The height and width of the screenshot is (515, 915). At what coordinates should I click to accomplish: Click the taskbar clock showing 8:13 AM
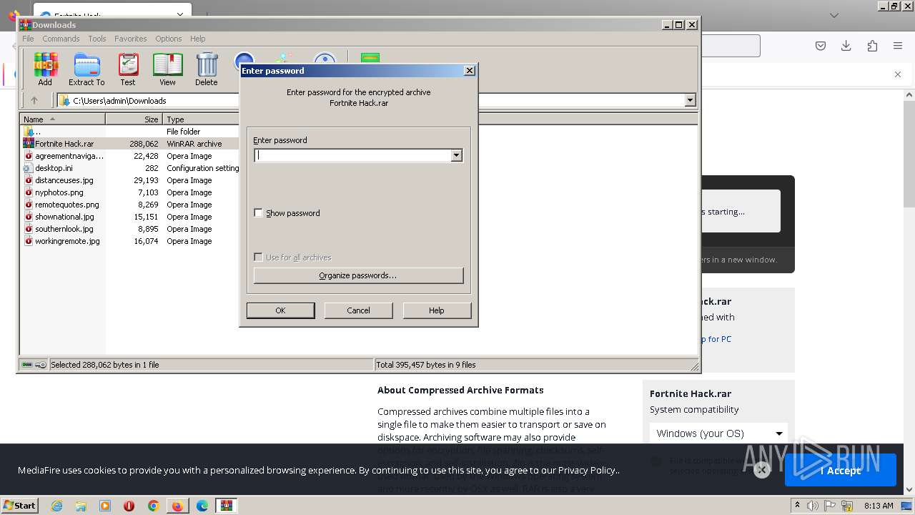click(879, 506)
